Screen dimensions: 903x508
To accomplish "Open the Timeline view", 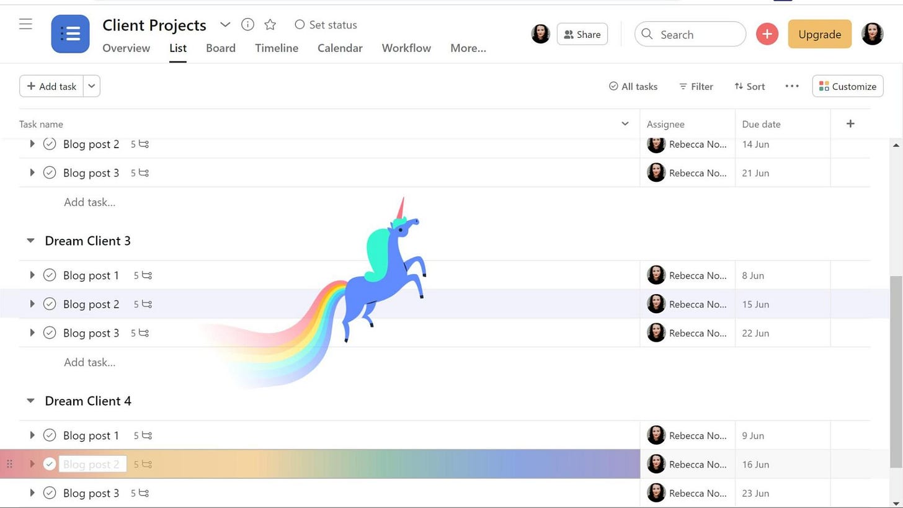I will (276, 48).
